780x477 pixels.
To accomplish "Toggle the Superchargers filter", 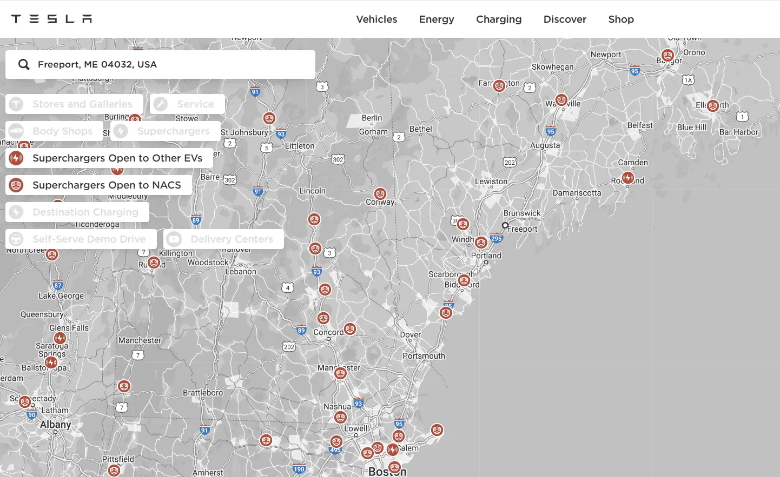I will point(165,131).
